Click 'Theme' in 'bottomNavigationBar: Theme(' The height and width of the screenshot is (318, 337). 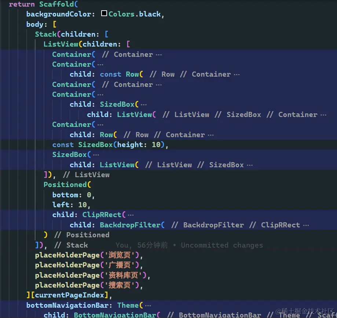128,306
